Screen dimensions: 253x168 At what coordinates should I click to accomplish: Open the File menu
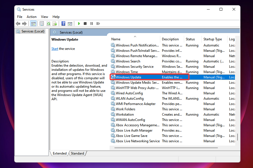[x=20, y=17]
